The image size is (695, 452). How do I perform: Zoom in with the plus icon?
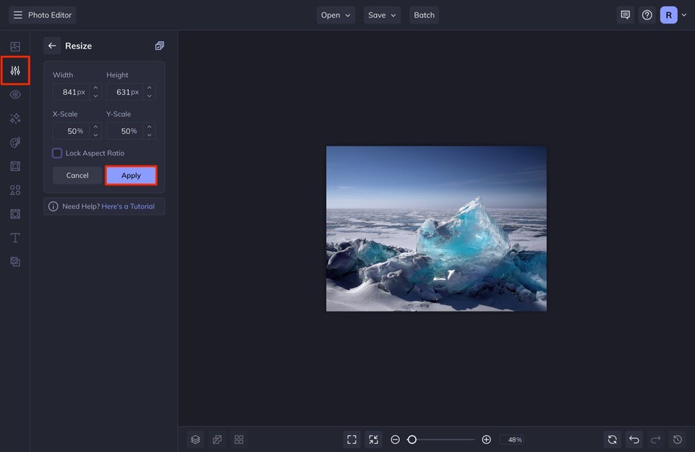pyautogui.click(x=486, y=439)
